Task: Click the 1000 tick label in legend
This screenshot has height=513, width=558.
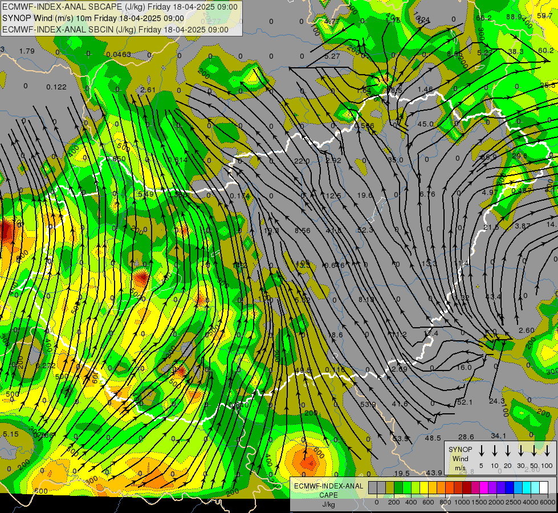Action: pos(462,502)
